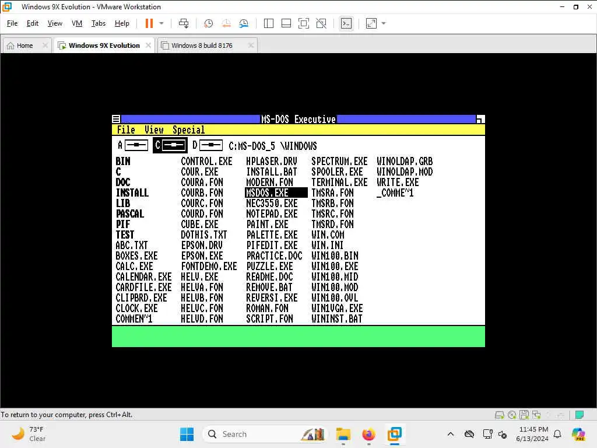This screenshot has width=597, height=448.
Task: Click the VM floppy status icon
Action: point(524,415)
